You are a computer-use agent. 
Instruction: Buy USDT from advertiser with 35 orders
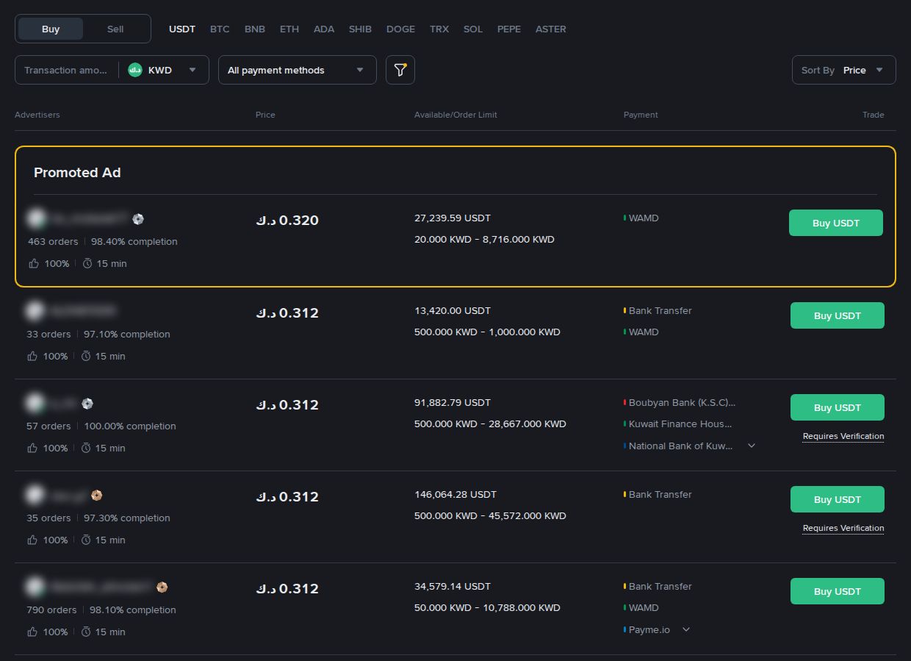point(838,499)
